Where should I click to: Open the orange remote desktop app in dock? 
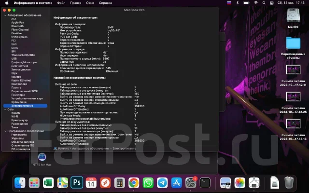(x=105, y=182)
